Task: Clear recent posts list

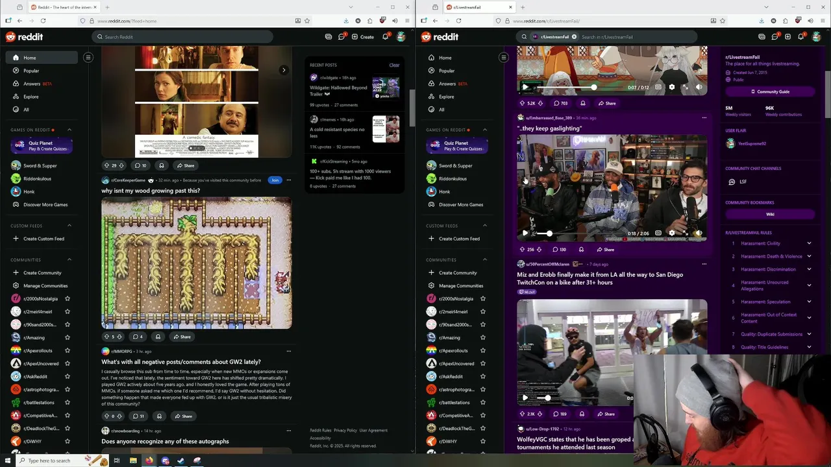Action: coord(394,65)
